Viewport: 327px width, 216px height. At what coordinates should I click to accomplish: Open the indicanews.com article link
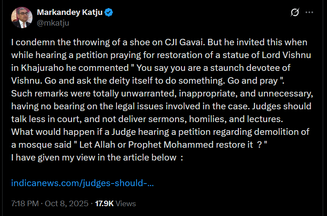(x=82, y=183)
